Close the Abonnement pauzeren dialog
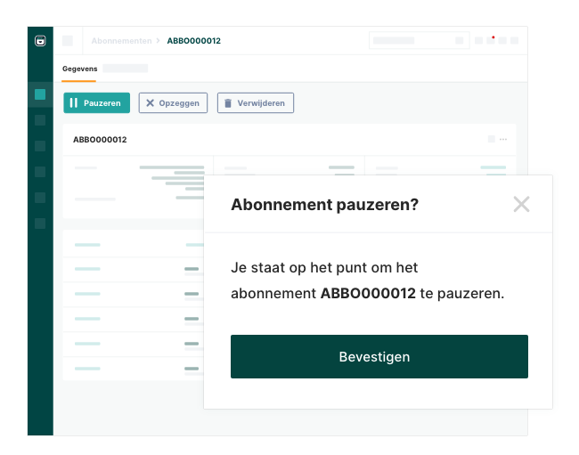The width and height of the screenshot is (579, 455). tap(521, 204)
